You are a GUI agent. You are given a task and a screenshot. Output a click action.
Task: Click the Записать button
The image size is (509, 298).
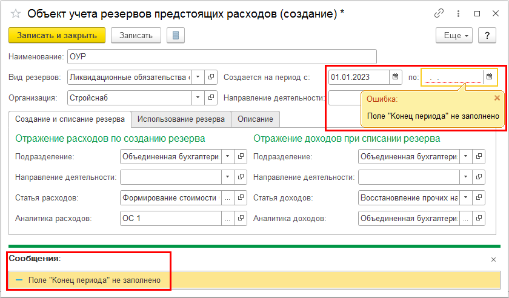(x=136, y=35)
